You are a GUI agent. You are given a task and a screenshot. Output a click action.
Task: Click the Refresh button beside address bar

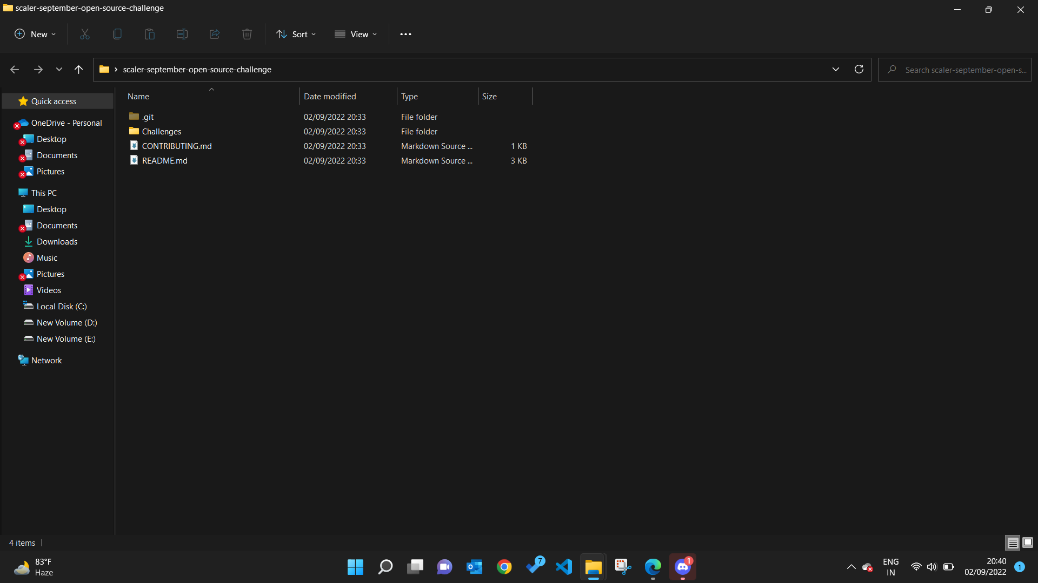[859, 69]
